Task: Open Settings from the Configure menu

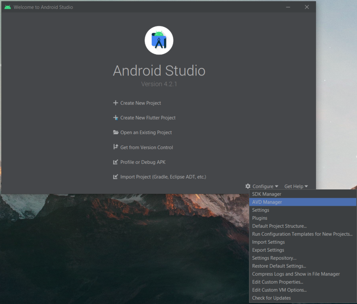Action: [x=303, y=210]
